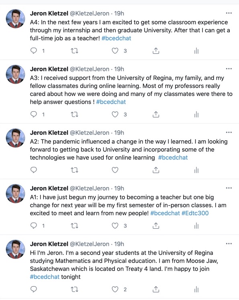Retweet the A1 tweet about becoming a teacher

point(75,226)
